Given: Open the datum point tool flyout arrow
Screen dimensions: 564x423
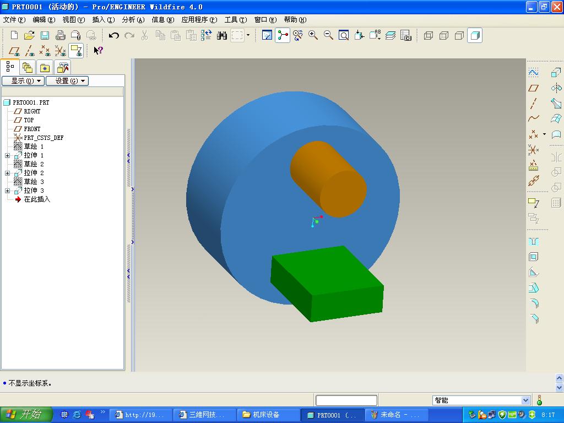Looking at the screenshot, I should point(544,134).
